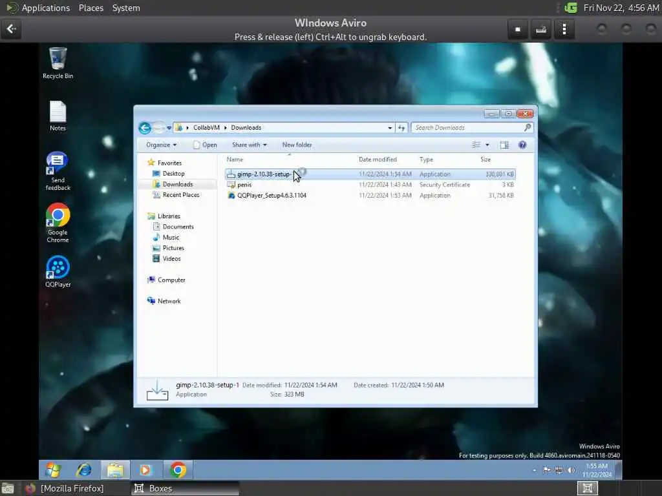Click the Explorer folder taskbar button
The height and width of the screenshot is (496, 662).
tap(115, 470)
